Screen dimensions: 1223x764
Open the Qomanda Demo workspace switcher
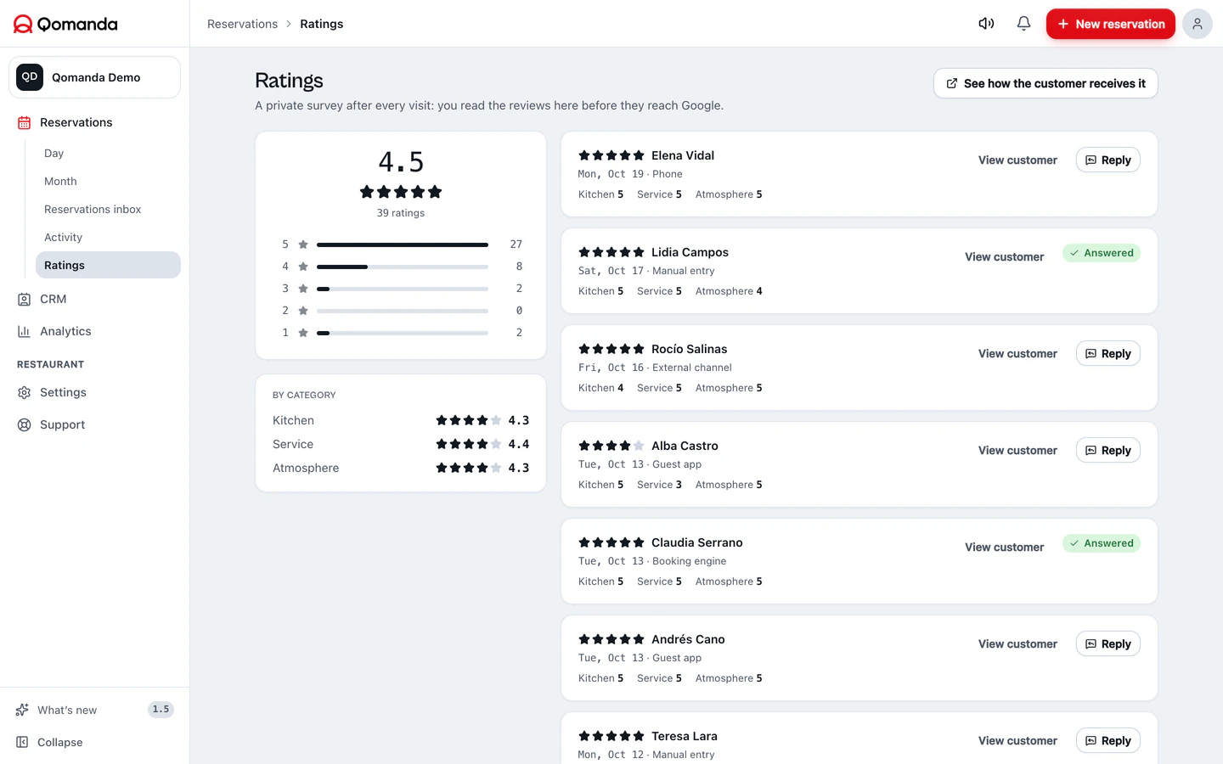pos(94,77)
